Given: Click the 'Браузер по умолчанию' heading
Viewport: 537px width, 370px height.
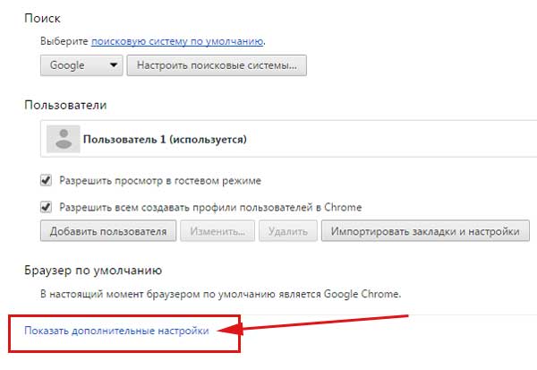Looking at the screenshot, I should pos(92,269).
